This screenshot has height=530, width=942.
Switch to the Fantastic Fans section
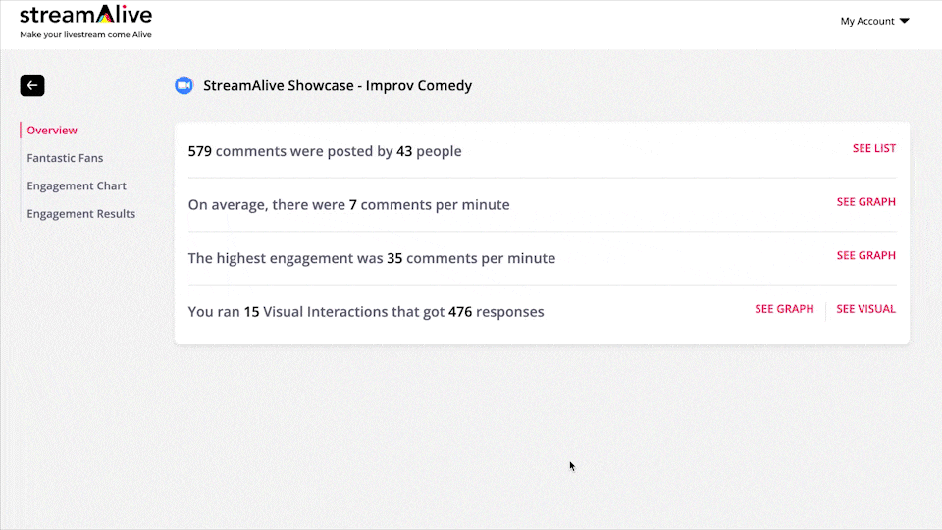[x=65, y=158]
